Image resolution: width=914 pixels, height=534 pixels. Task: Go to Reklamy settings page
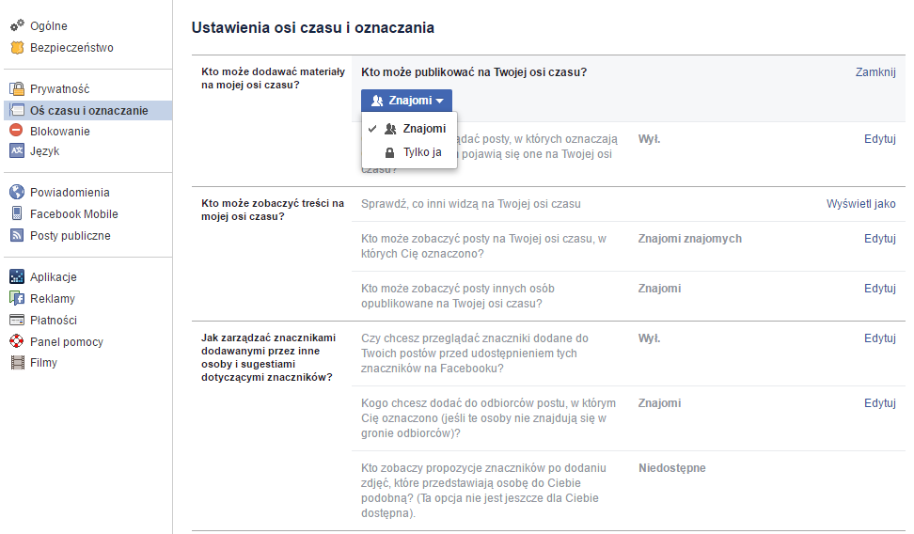pos(52,299)
